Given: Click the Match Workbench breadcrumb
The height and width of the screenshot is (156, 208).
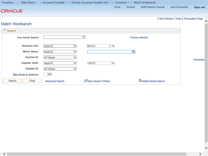Looking at the screenshot, I should pyautogui.click(x=145, y=3).
